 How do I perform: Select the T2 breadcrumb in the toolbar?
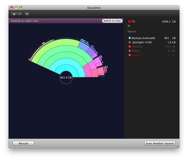click(27, 14)
